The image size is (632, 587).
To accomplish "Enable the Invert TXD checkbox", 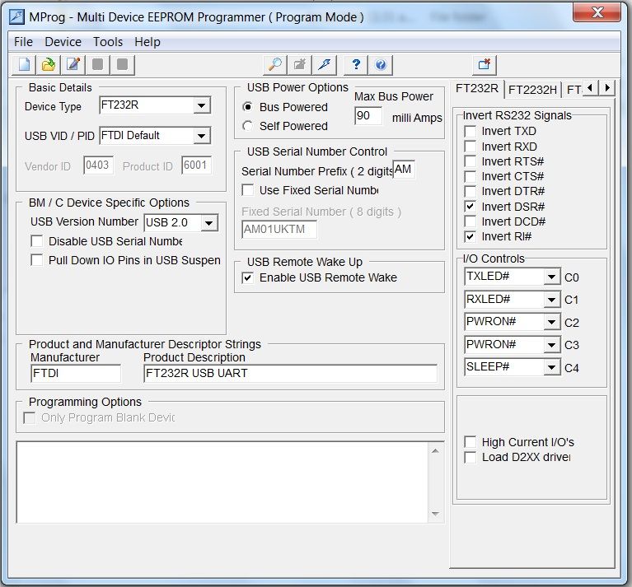I will tap(470, 132).
